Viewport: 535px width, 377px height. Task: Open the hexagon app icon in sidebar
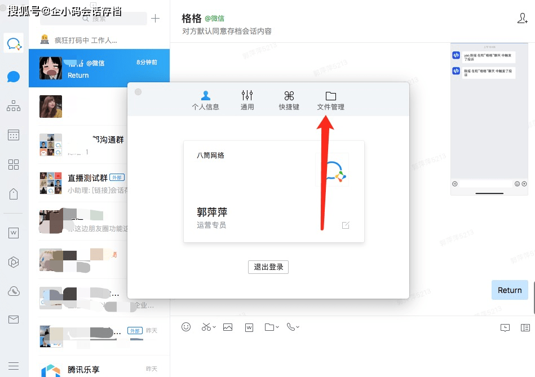click(14, 262)
